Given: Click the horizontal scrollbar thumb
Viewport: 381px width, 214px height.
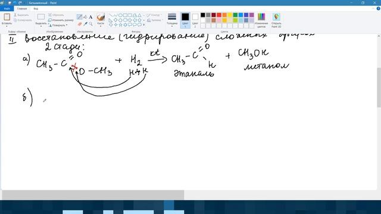Looking at the screenshot, I should (93, 195).
